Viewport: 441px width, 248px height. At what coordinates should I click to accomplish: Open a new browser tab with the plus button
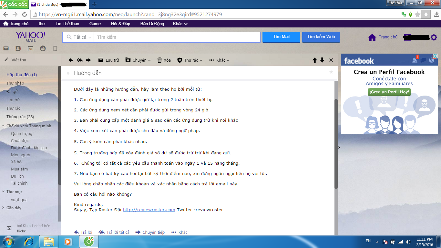pos(94,5)
